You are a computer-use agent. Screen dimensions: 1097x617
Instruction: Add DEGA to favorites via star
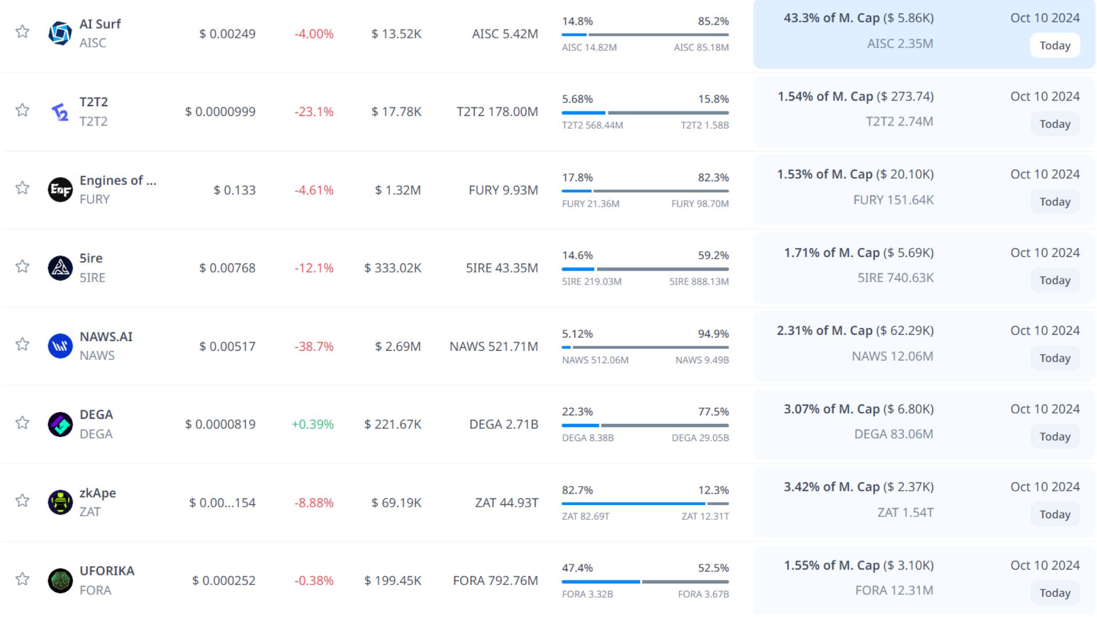(x=22, y=422)
